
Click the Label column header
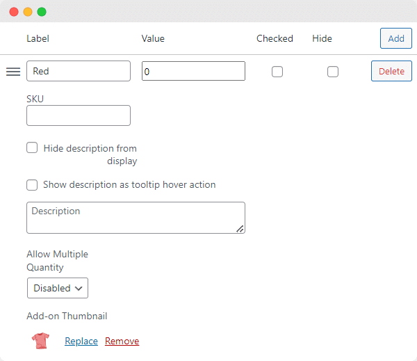click(x=38, y=38)
